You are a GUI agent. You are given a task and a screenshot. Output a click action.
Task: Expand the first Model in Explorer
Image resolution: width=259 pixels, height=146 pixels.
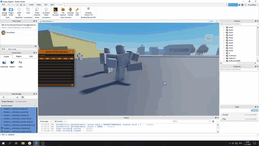(x=224, y=28)
